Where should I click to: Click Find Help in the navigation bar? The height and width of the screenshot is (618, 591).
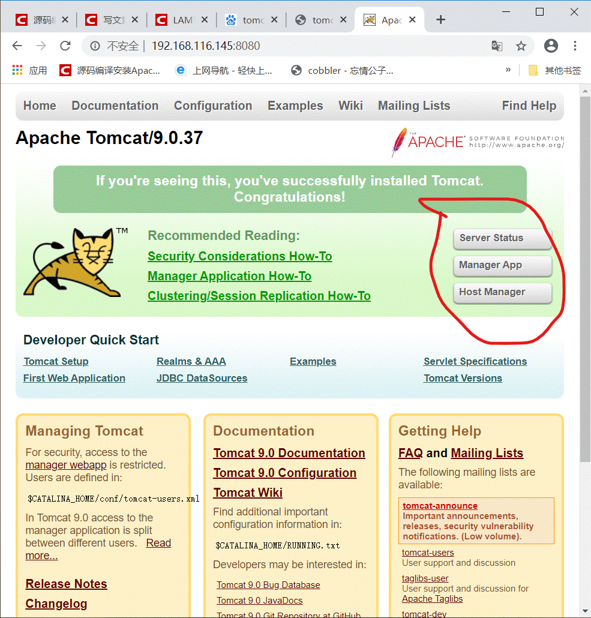click(529, 106)
